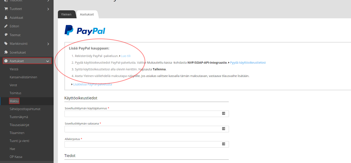Viewport: 351px width, 163px height.
Task: Click Lisätietoa PayPal-palvelusta link
Action: click(92, 84)
